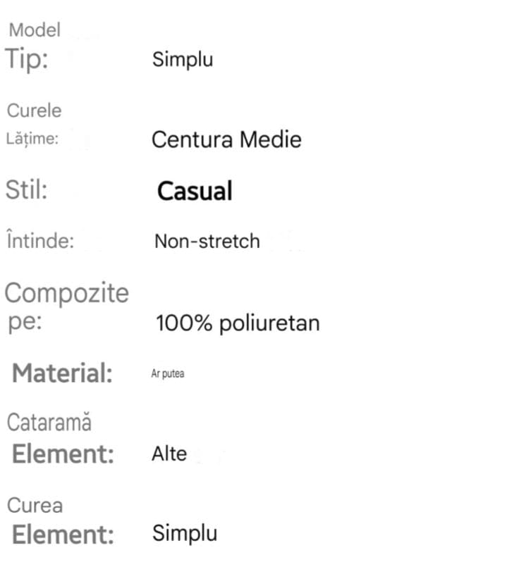Select the "100% poliuretan" composition value
This screenshot has width=526, height=567.
coord(238,323)
